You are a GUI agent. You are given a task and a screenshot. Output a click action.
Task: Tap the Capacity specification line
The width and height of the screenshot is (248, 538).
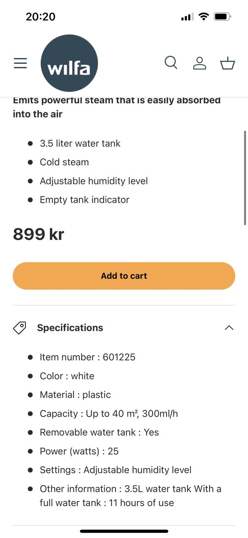(x=109, y=414)
